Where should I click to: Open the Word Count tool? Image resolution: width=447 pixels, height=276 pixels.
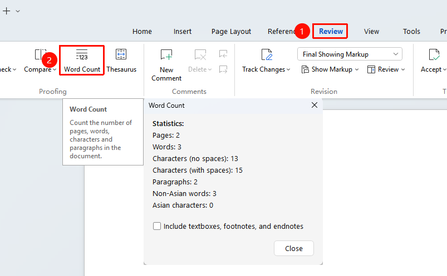pyautogui.click(x=82, y=61)
